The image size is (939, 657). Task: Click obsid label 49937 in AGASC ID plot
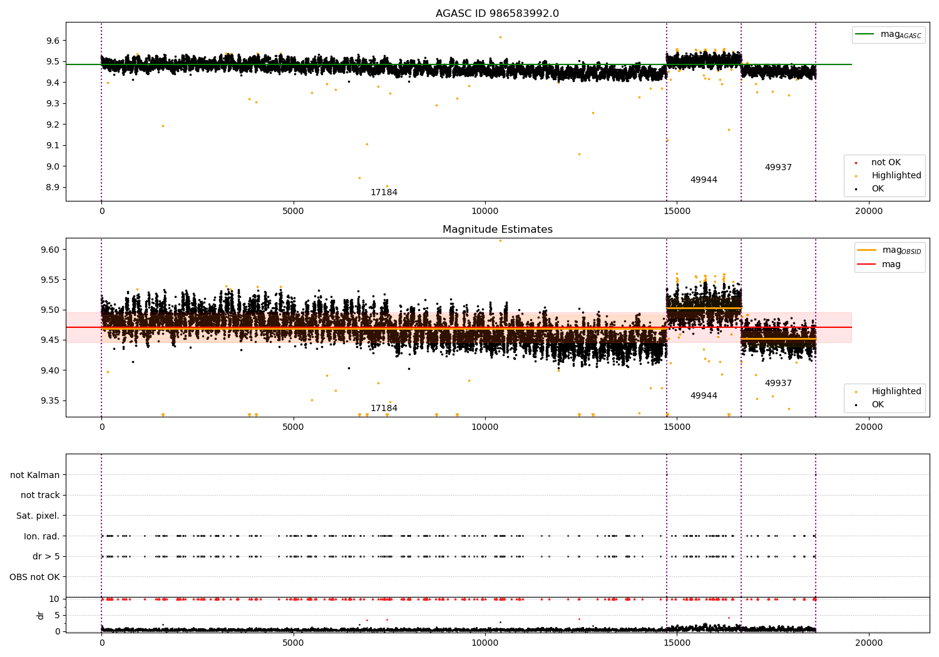(x=778, y=168)
